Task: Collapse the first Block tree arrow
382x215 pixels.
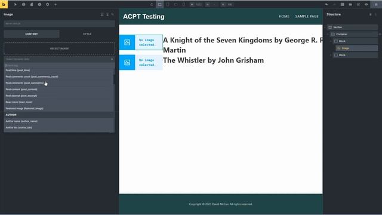Action: pos(331,41)
